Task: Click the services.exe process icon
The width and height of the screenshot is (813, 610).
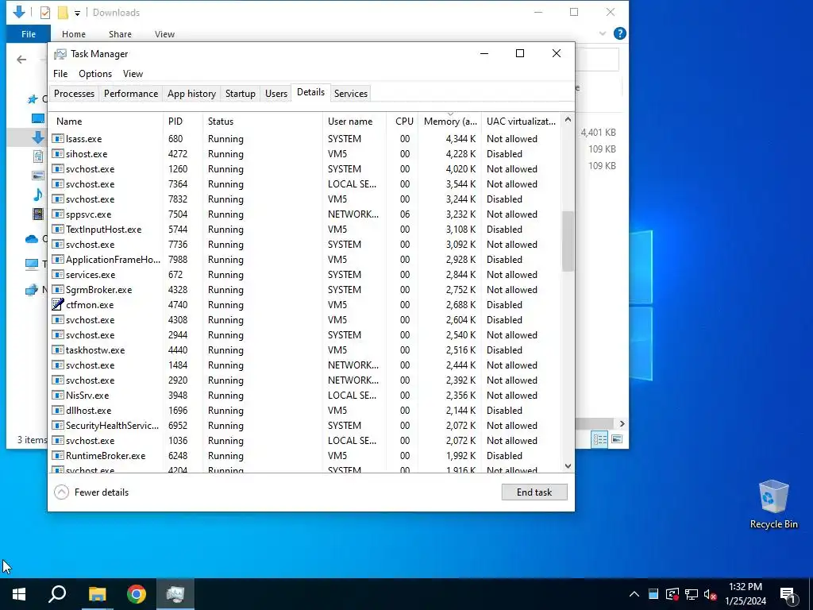Action: click(57, 274)
